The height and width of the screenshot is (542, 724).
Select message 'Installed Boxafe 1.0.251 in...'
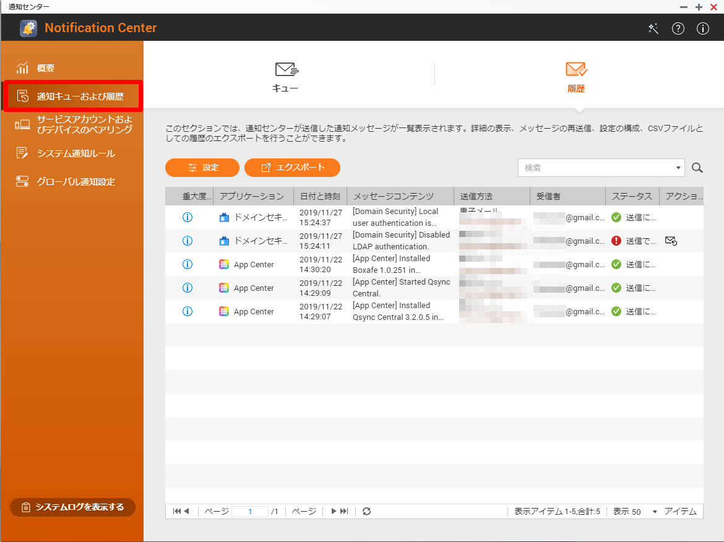(x=392, y=264)
